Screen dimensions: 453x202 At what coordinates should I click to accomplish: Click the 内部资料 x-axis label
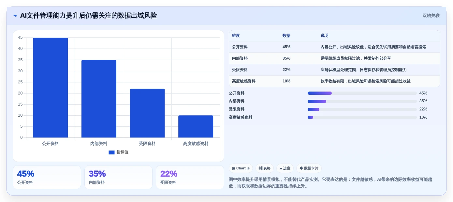point(99,144)
